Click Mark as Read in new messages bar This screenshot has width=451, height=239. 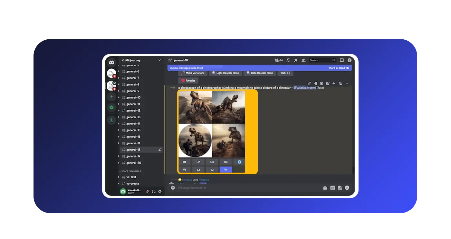coord(339,68)
